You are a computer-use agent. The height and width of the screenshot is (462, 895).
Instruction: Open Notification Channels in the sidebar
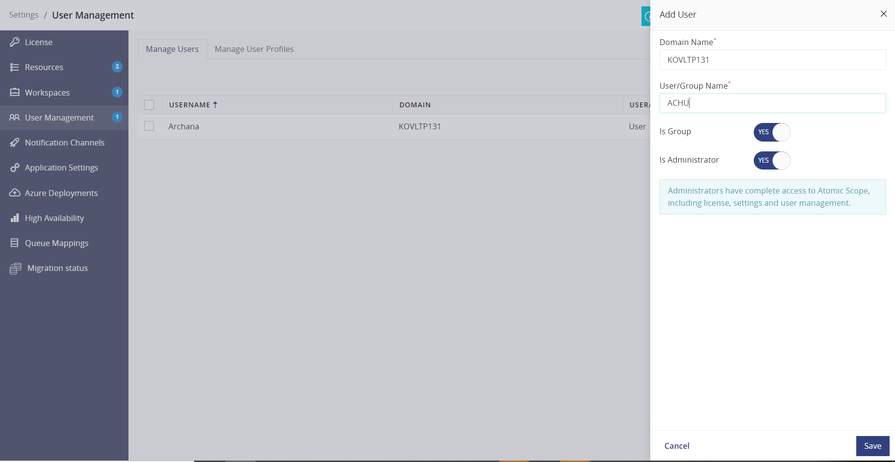click(64, 143)
